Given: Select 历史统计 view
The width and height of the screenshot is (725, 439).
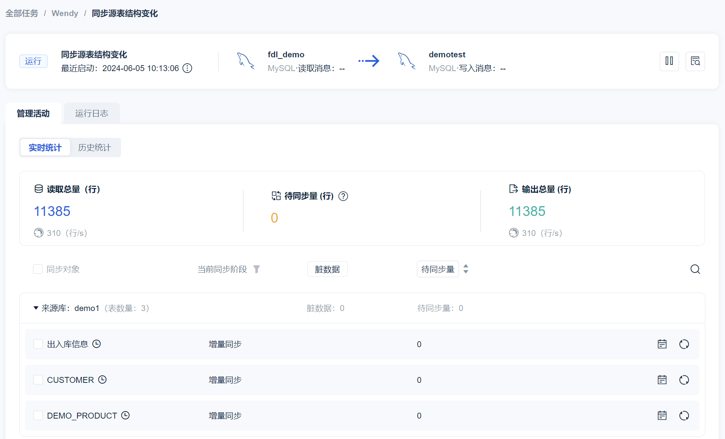Looking at the screenshot, I should [95, 148].
